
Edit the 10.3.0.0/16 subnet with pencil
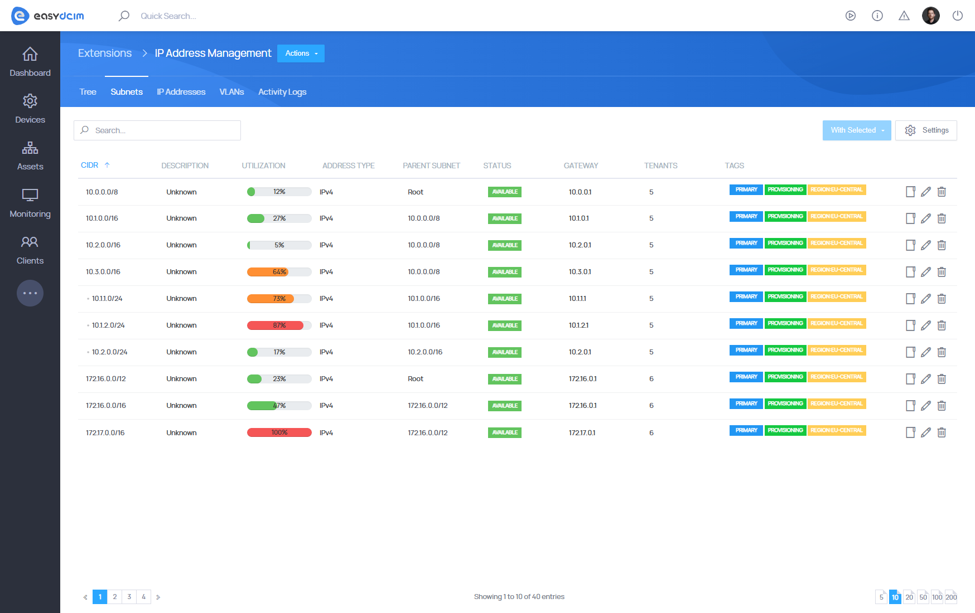pyautogui.click(x=926, y=272)
